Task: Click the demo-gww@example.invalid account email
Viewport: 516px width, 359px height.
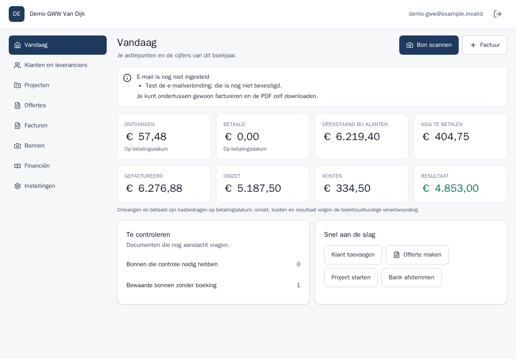Action: click(446, 14)
